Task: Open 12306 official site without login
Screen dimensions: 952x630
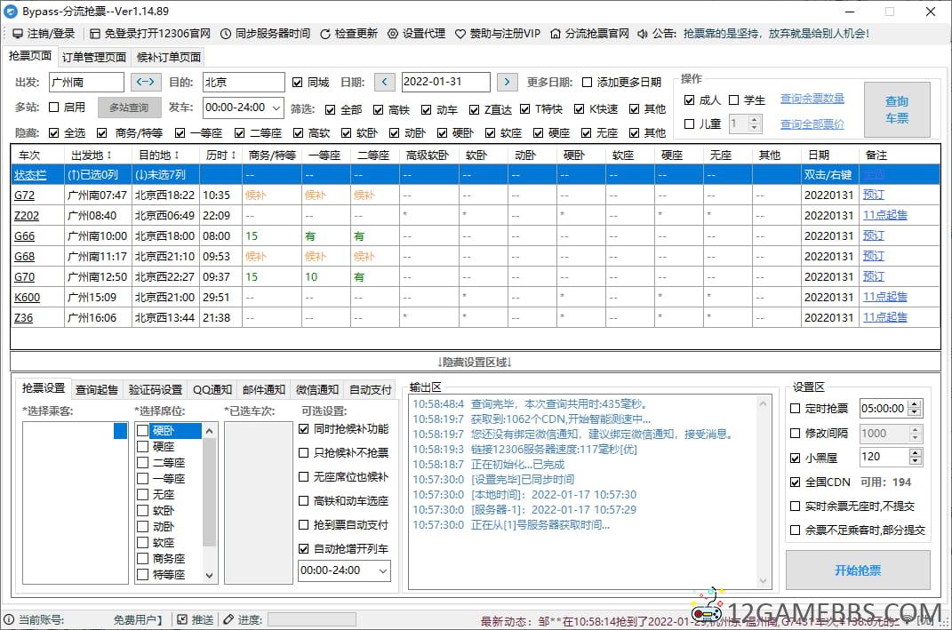Action: click(x=95, y=34)
